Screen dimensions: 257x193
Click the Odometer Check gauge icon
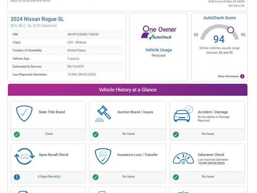click(x=183, y=158)
